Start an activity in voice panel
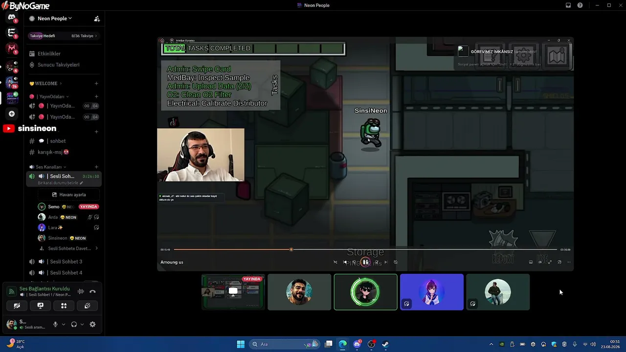Image resolution: width=626 pixels, height=352 pixels. 64,306
